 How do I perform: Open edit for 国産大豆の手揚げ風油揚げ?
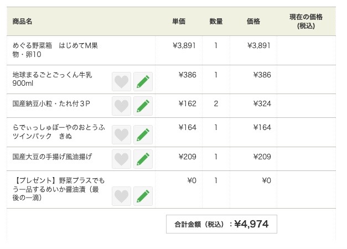pos(143,159)
